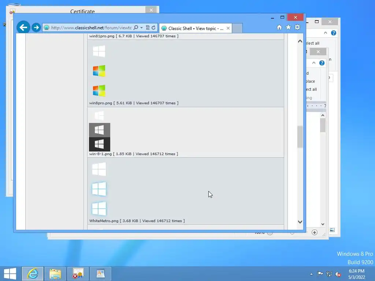Open Help in the inner WordPad window
Screen dimensions: 375x281
pos(322,63)
